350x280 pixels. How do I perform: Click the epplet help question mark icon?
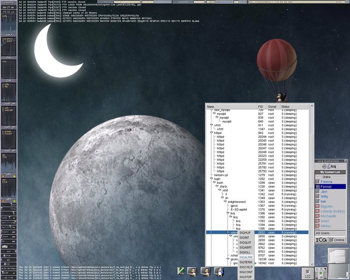click(321, 269)
